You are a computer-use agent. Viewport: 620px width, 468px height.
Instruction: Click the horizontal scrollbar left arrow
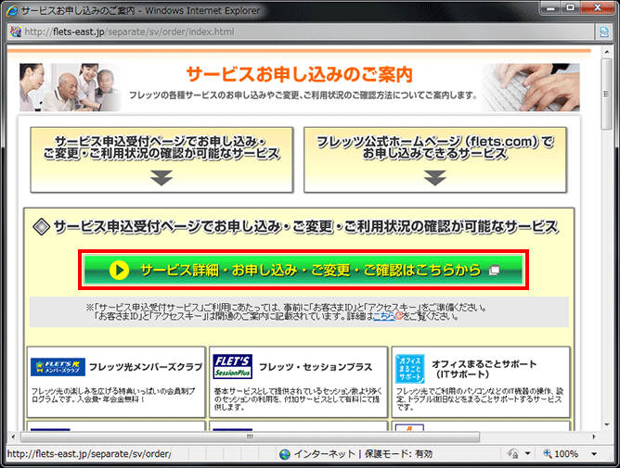13,436
